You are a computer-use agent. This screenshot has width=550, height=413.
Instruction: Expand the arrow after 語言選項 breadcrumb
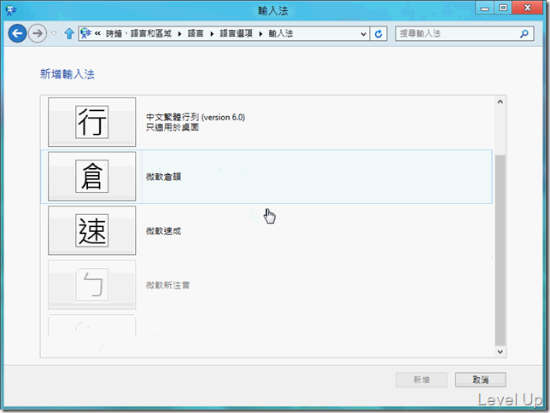pyautogui.click(x=260, y=33)
